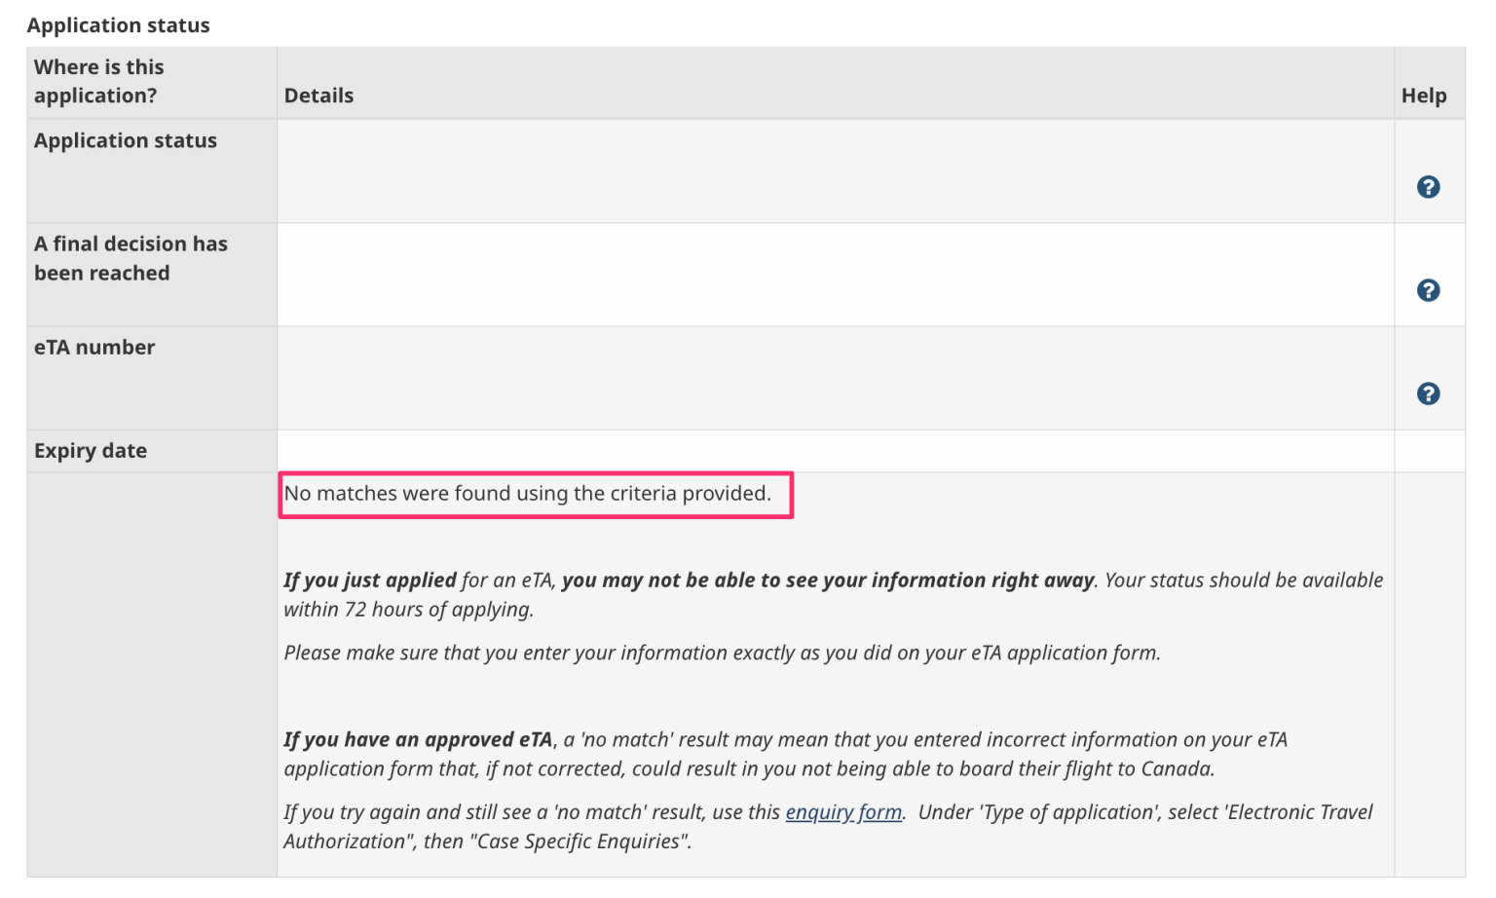Click the 'Please make sure that you enter' sentence
Screen dimensions: 1496x898
[x=723, y=653]
